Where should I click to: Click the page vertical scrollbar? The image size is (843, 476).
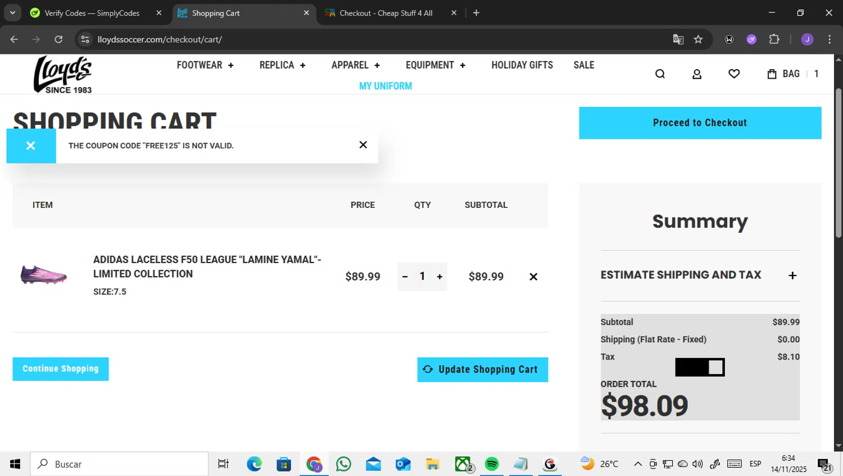click(838, 163)
